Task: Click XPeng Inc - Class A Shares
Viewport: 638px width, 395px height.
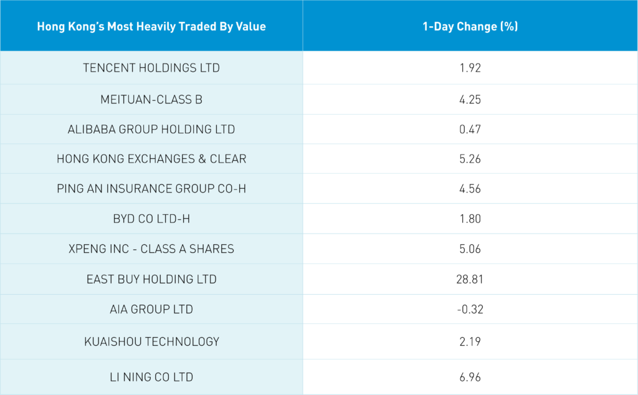Action: 151,249
